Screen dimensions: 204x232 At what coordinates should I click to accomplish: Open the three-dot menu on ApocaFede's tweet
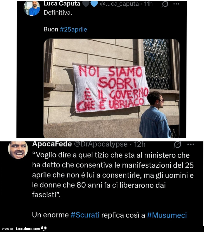point(191,144)
